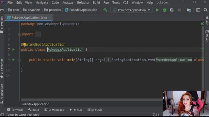Open the Navigate menu
Viewport: 209px width, 117px height.
42,3
